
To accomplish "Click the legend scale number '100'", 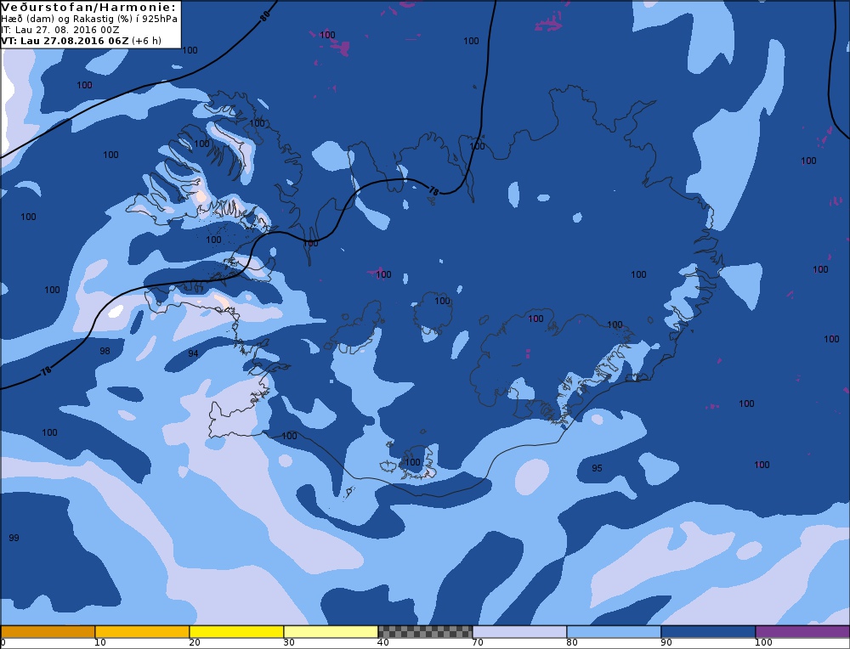I will coord(763,642).
